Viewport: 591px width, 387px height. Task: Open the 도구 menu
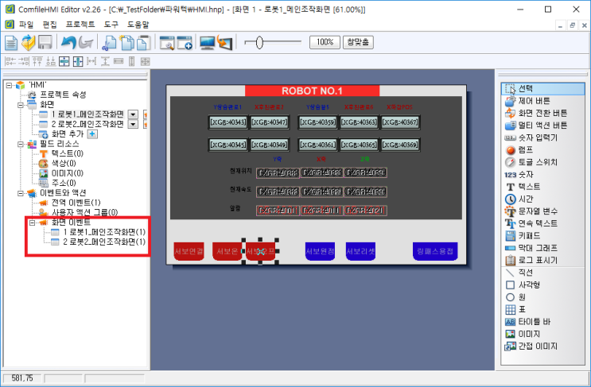tap(111, 25)
